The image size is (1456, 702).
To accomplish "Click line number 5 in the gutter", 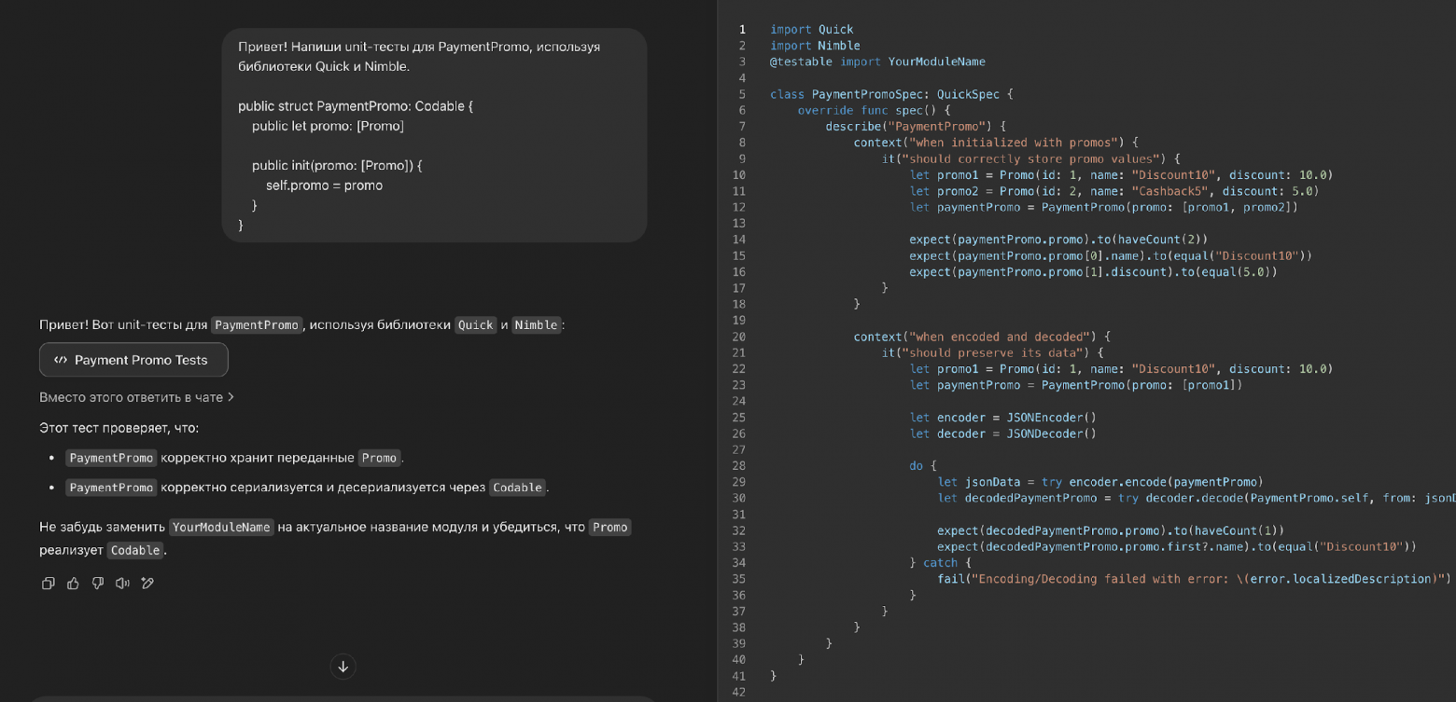I will [x=742, y=94].
